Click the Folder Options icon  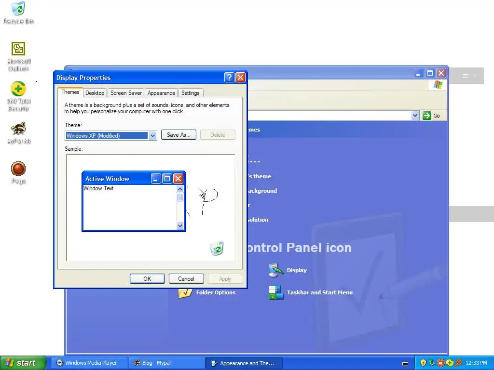point(185,292)
